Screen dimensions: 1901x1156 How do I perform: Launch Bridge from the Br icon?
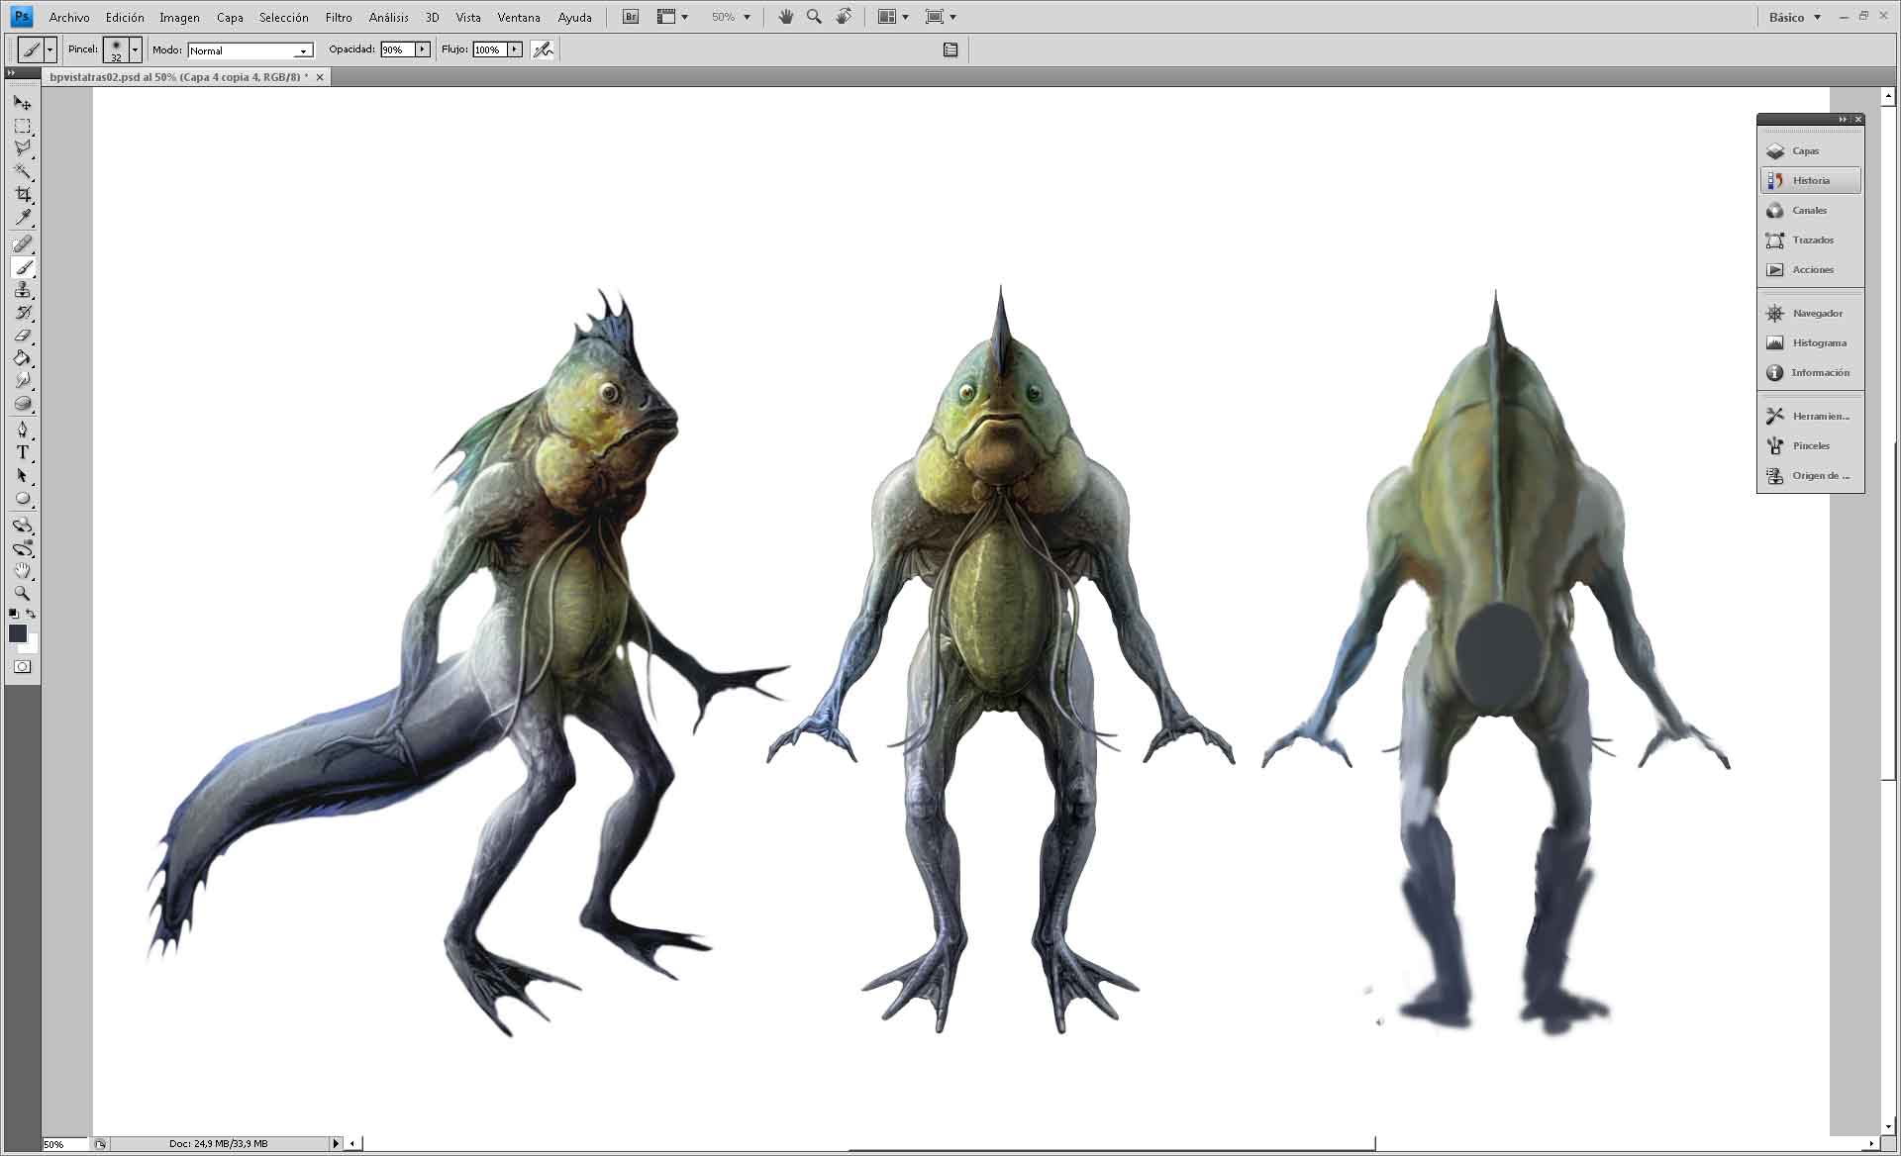click(631, 17)
